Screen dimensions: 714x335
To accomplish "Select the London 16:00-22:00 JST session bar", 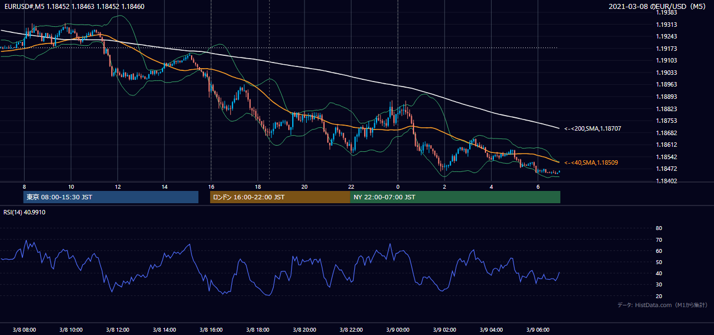I will (280, 197).
